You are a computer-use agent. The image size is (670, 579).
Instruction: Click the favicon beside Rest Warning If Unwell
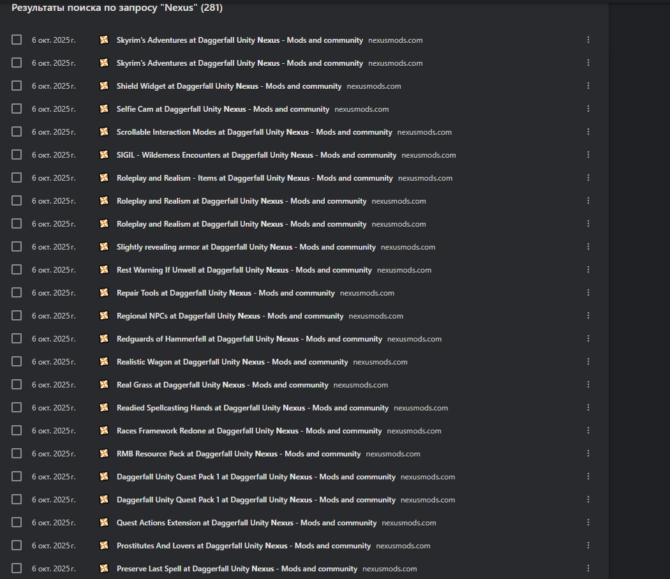104,270
